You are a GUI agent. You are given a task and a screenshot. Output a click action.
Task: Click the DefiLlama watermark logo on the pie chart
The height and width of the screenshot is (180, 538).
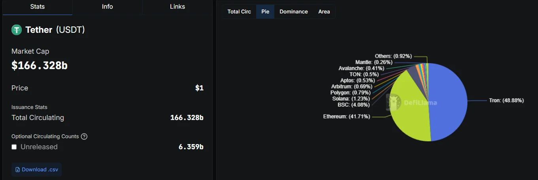[394, 102]
